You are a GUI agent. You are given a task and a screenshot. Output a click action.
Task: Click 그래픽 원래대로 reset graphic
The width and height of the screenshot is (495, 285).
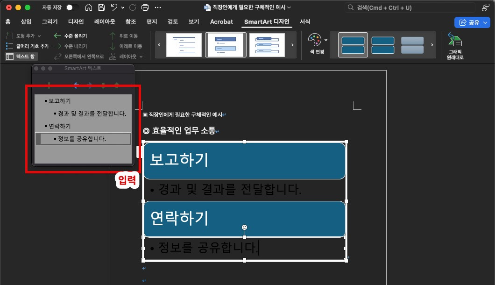455,46
